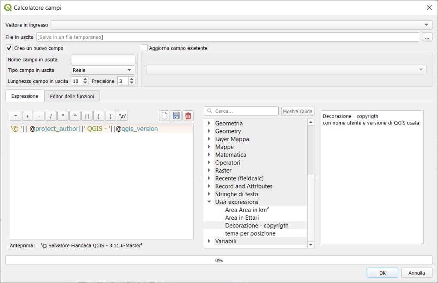Insert the new line '\n' operator
Viewport: 438px width, 283px height.
coord(122,116)
